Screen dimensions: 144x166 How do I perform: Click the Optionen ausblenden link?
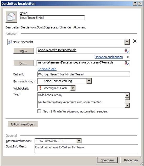pyautogui.click(x=109, y=57)
